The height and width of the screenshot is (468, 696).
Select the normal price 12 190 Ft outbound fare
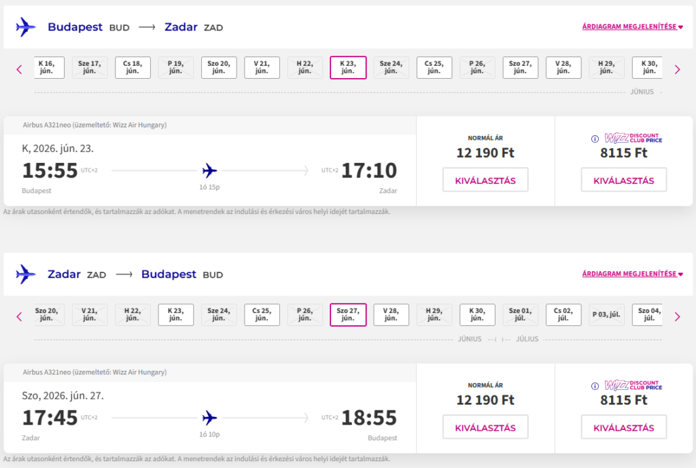coord(485,181)
